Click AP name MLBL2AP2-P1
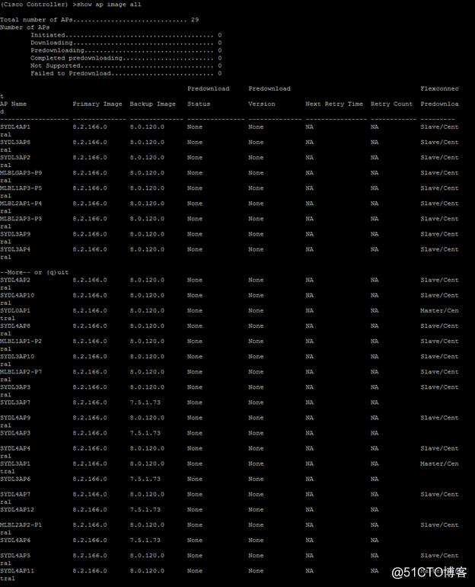The height and width of the screenshot is (587, 475). point(21,525)
